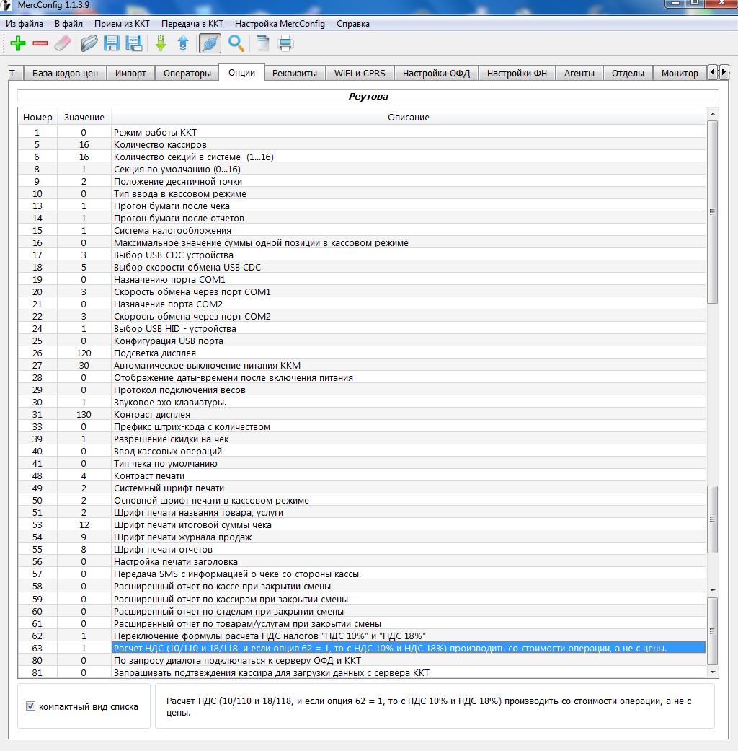Click the blue upload arrow icon
The height and width of the screenshot is (751, 738).
click(x=183, y=43)
